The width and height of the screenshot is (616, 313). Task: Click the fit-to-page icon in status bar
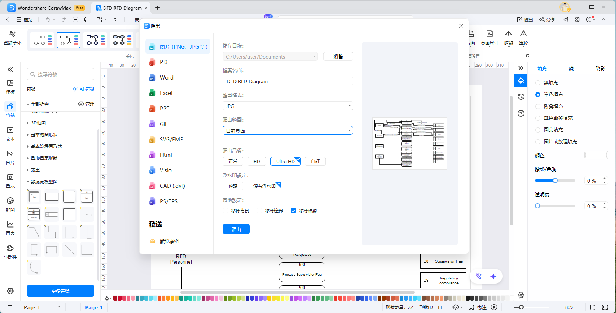(605, 307)
